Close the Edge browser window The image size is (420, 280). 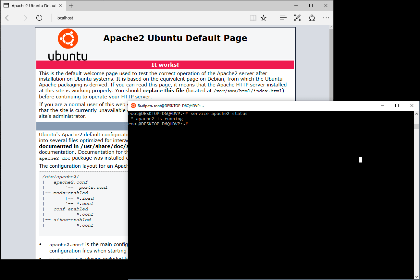(x=326, y=6)
